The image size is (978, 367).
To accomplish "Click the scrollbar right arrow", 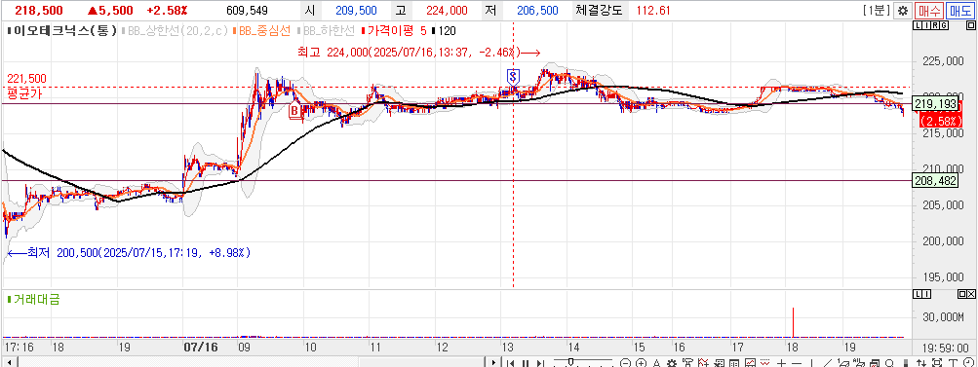I will (494, 362).
